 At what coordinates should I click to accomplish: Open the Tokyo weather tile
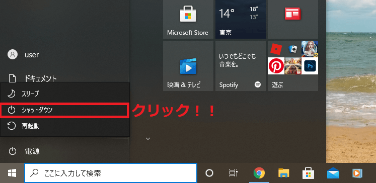tap(241, 19)
